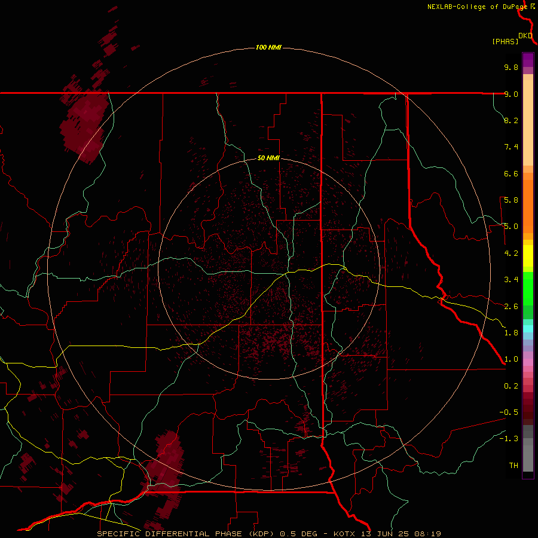Click the bright green segment of color bar

[x=528, y=288]
